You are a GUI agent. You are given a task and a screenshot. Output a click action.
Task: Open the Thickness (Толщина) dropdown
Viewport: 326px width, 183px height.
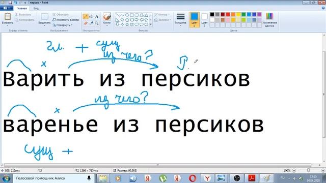coord(180,19)
